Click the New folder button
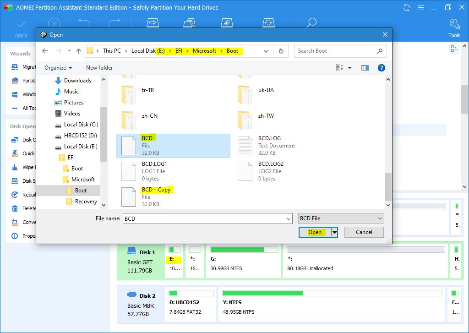This screenshot has height=333, width=469. (99, 68)
